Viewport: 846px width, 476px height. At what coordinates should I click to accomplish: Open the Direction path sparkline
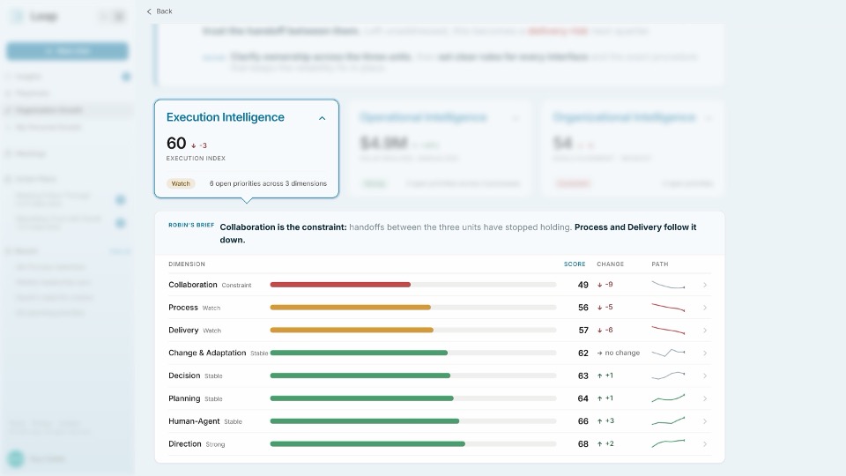[668, 443]
